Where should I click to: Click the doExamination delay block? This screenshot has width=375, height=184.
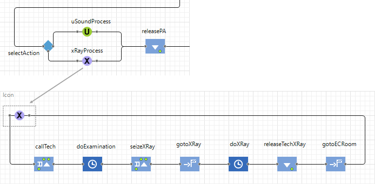pyautogui.click(x=92, y=164)
